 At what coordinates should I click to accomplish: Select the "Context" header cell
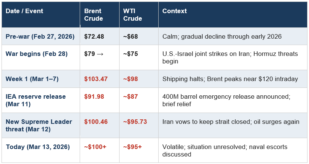tap(174, 11)
